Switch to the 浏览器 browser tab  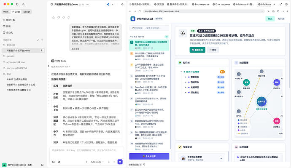(x=159, y=4)
